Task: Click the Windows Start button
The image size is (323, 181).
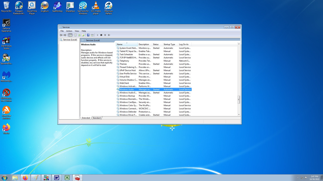Action: coord(4,178)
